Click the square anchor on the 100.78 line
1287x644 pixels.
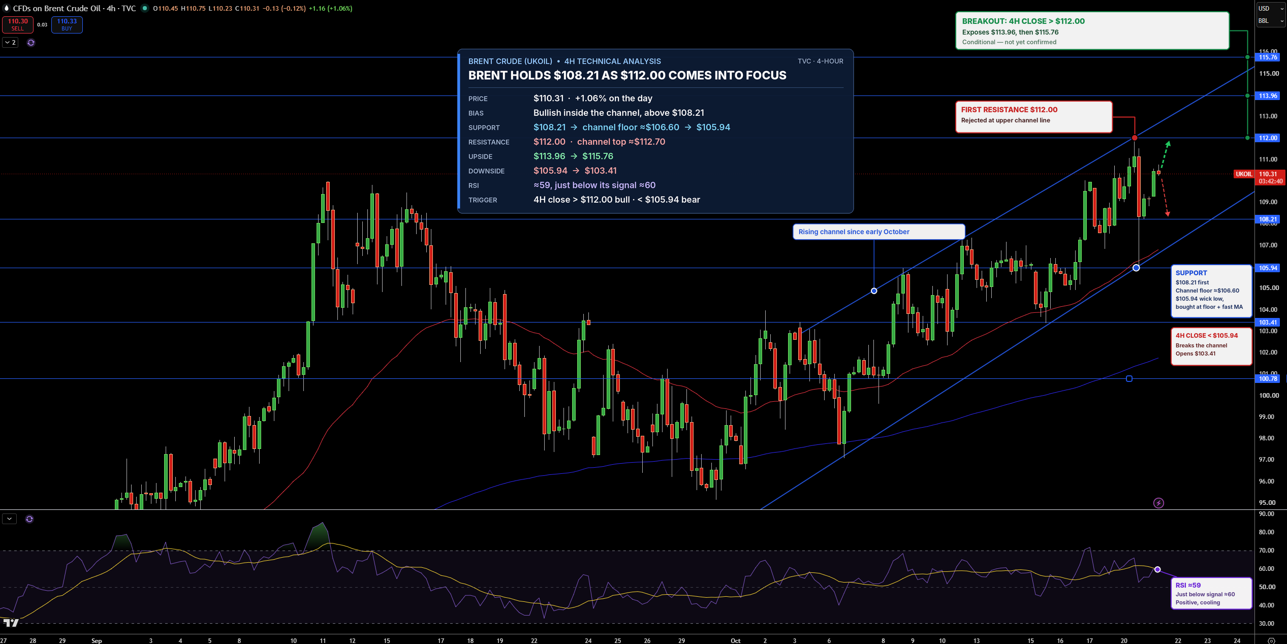coord(1129,378)
